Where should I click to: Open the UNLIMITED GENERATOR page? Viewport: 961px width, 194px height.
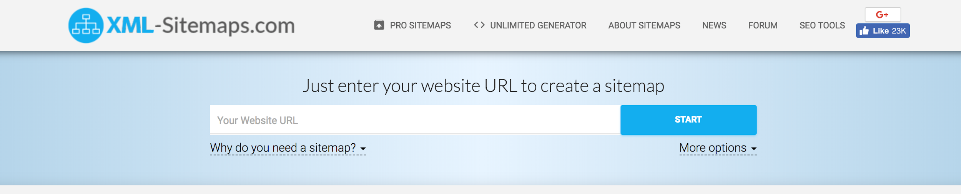click(538, 25)
